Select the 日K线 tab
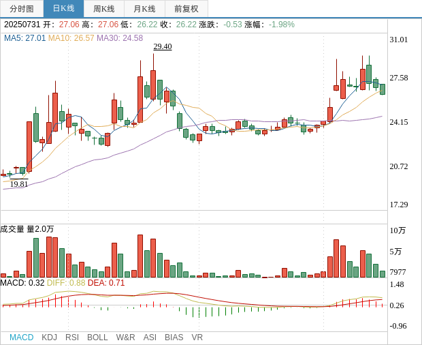Viewport: 422px width, 345px height. tap(63, 9)
